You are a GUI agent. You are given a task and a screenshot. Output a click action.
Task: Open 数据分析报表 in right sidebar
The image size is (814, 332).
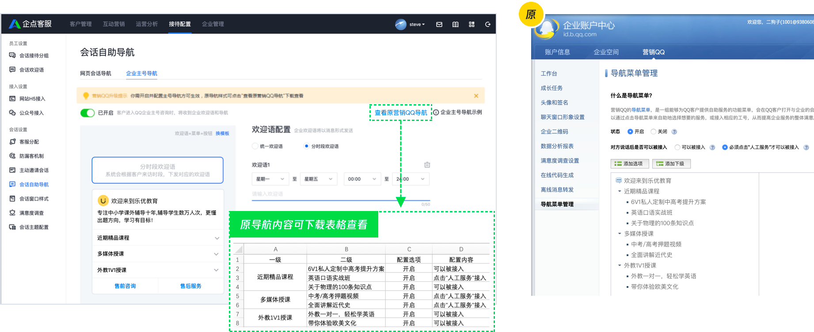tap(557, 146)
